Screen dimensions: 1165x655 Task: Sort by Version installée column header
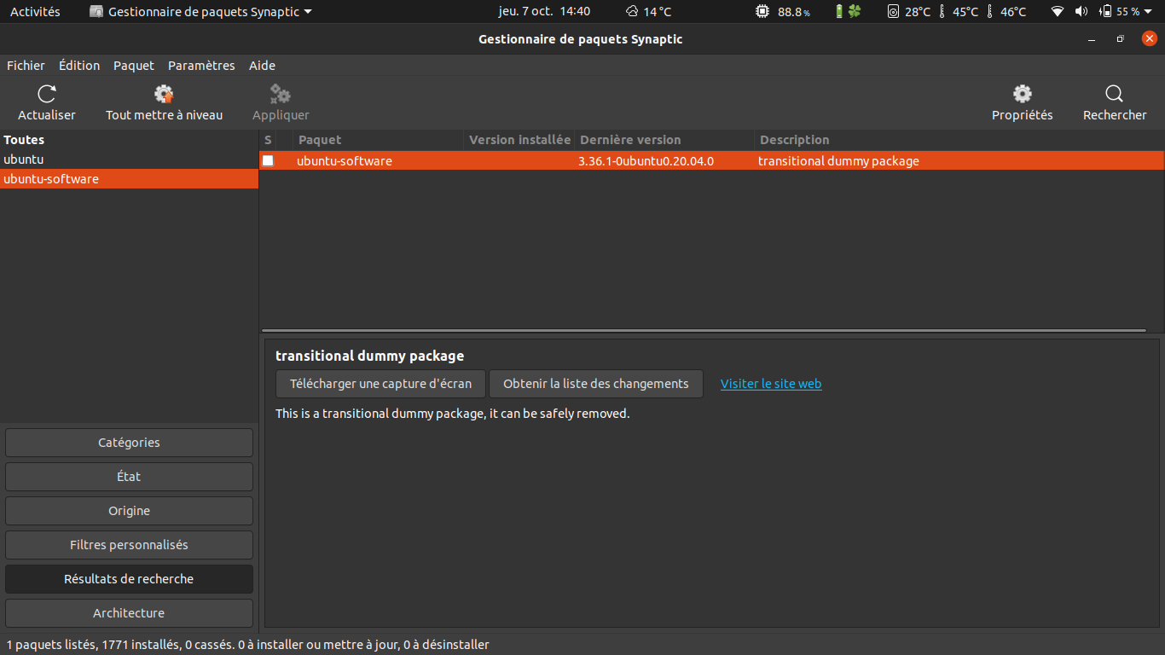[x=519, y=140]
